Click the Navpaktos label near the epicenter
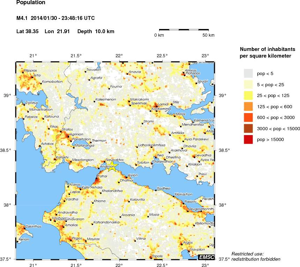 click(x=114, y=160)
